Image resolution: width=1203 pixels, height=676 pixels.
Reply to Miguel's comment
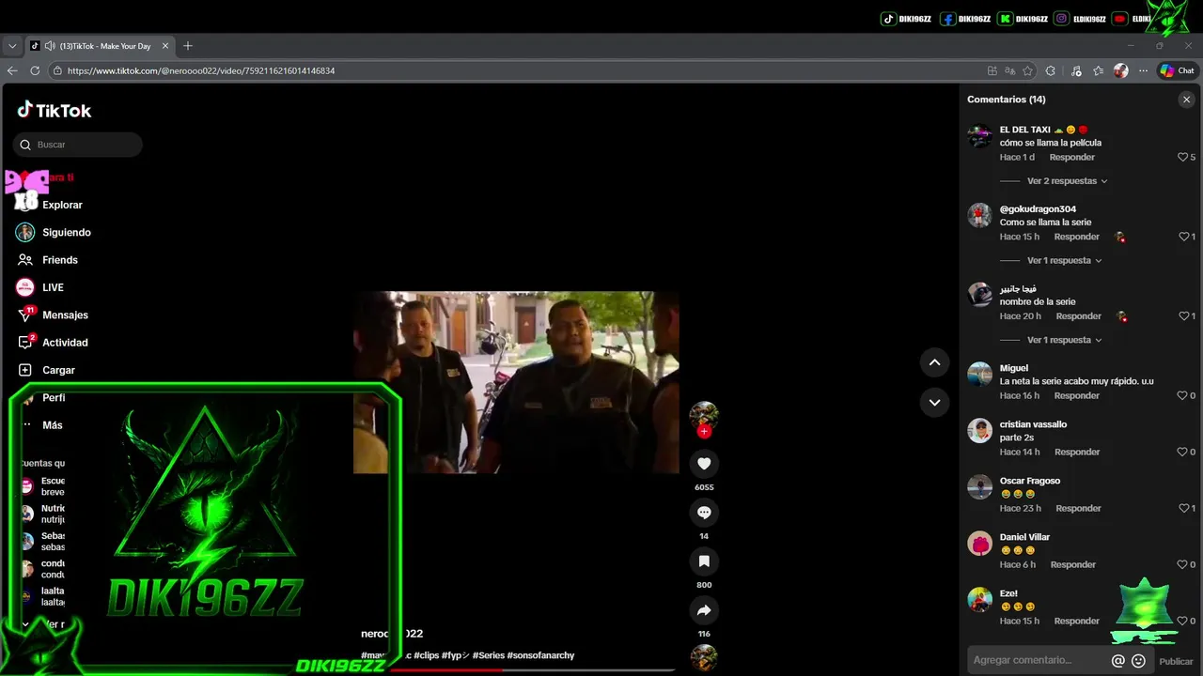(1077, 396)
